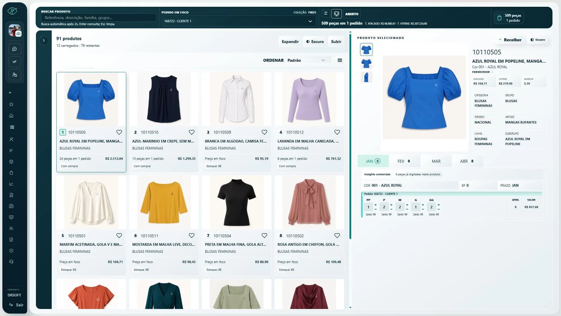The height and width of the screenshot is (316, 561).
Task: Click the shield plus icon in the sidebar
Action: coord(11,251)
